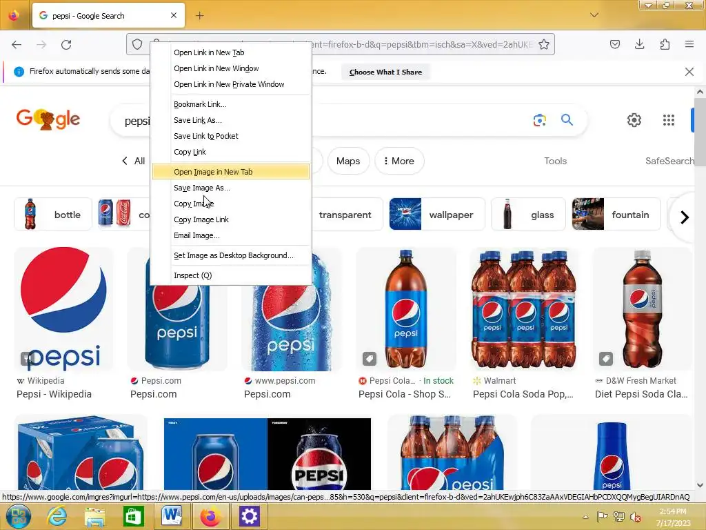The image size is (706, 530).
Task: Select Email Image menu entry
Action: 230,235
